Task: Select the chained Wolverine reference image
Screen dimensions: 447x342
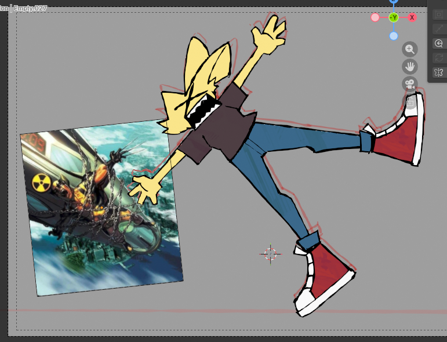Action: coord(101,208)
